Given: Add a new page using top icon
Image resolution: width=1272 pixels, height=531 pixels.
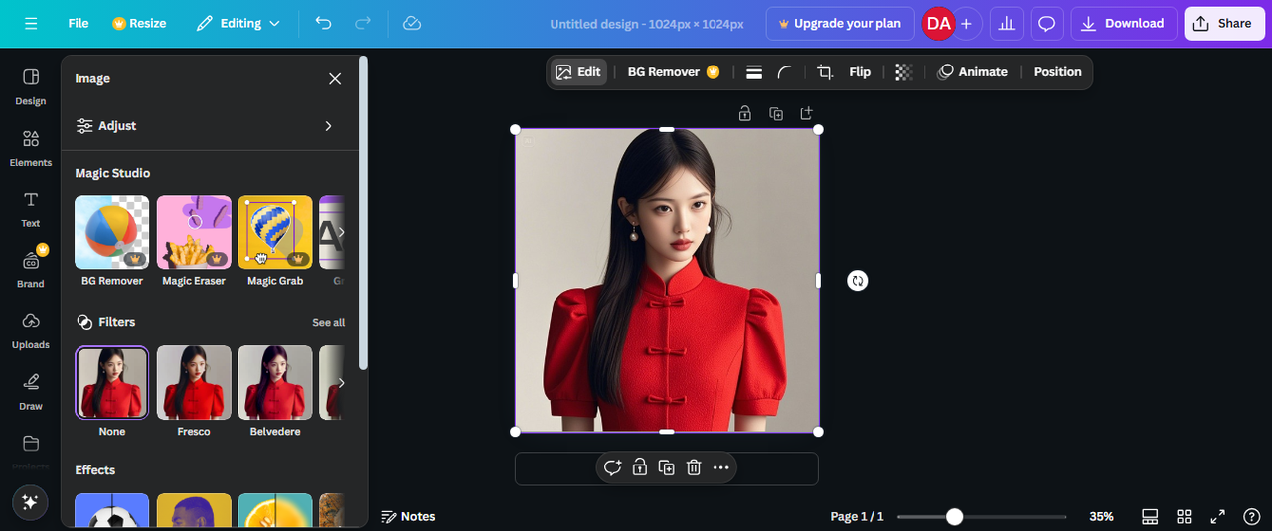Looking at the screenshot, I should (806, 114).
